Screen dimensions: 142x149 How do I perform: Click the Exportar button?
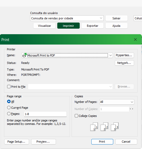click(92, 26)
